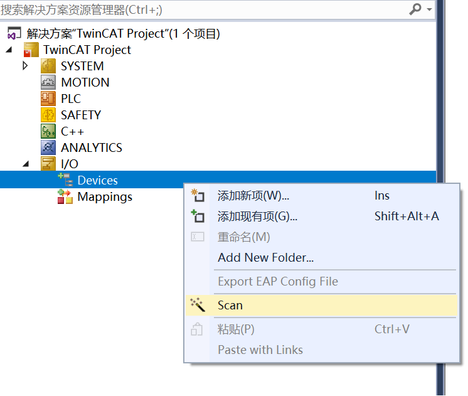This screenshot has width=468, height=396.
Task: Click the rename icon in menu
Action: [x=198, y=237]
